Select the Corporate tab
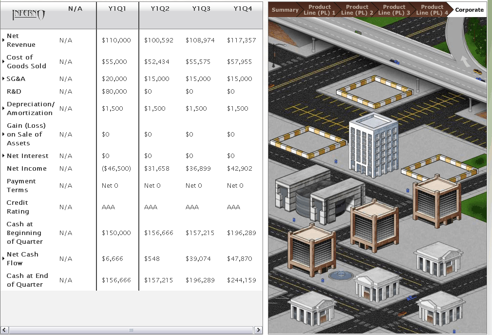 point(469,10)
